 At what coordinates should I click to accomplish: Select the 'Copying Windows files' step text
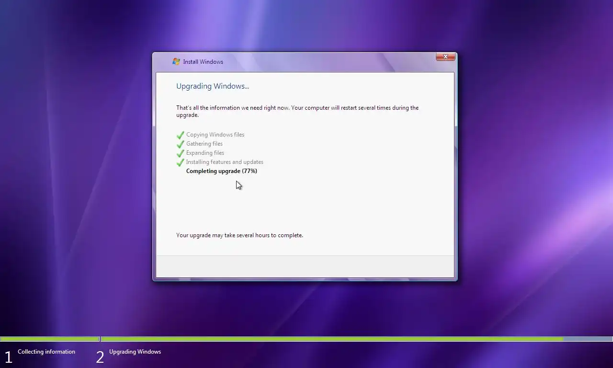click(215, 135)
